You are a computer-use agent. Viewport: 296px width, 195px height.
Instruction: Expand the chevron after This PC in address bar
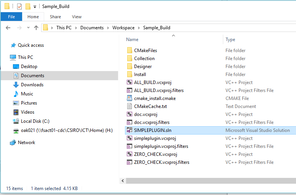click(x=76, y=28)
